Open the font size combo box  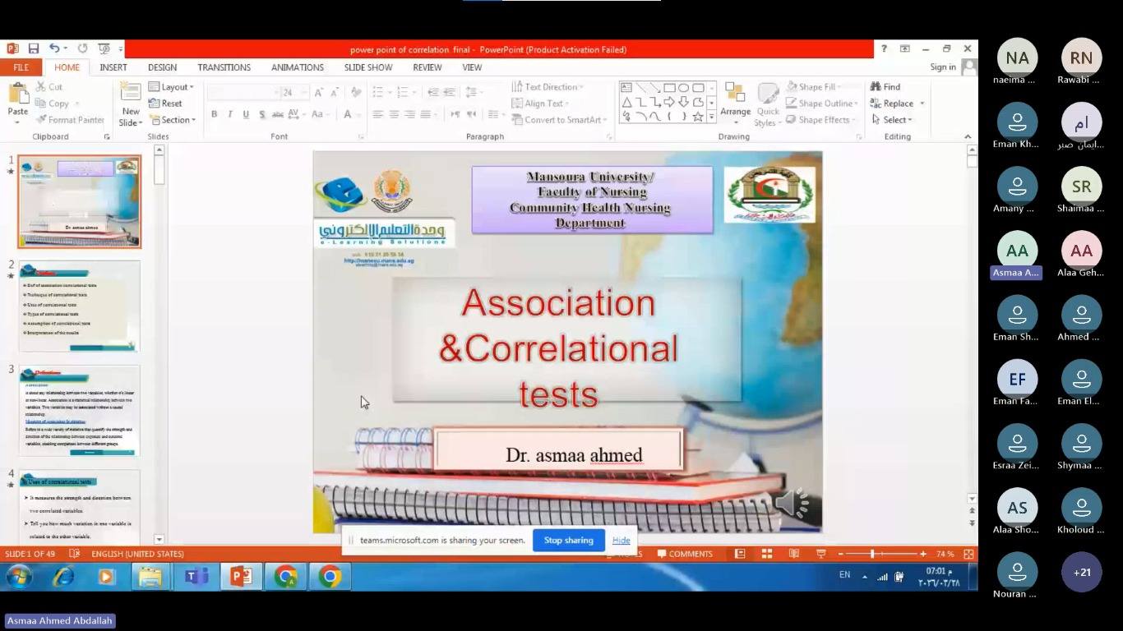tap(294, 92)
